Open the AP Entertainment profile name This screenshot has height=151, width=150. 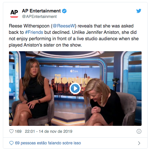pos(41,11)
